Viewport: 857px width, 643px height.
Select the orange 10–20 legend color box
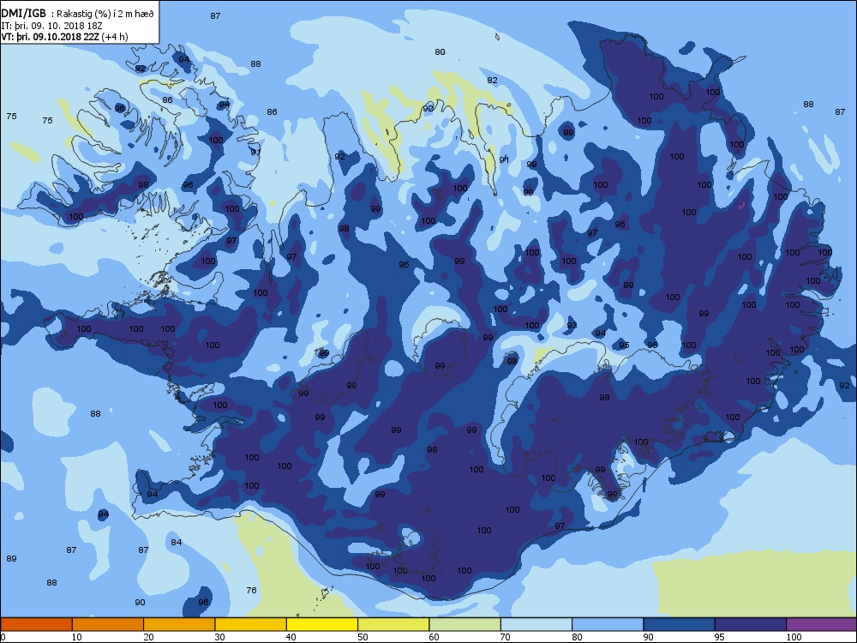pos(108,624)
